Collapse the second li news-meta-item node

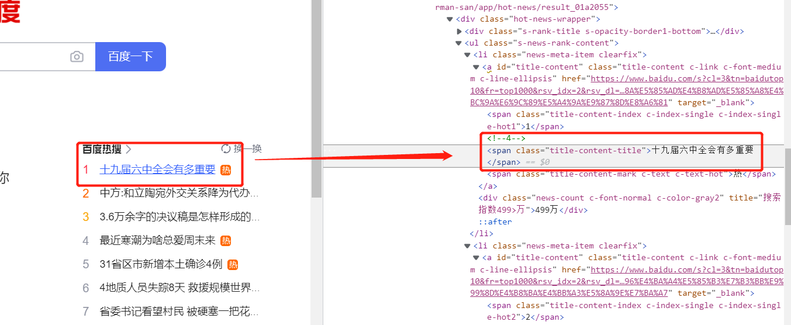(467, 246)
